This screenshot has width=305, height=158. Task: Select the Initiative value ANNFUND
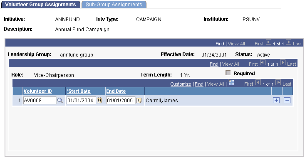click(67, 20)
